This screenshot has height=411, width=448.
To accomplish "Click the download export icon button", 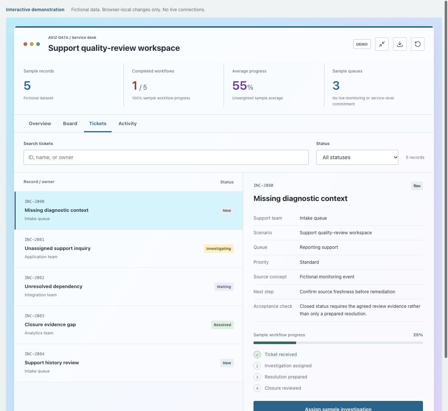I will [400, 44].
